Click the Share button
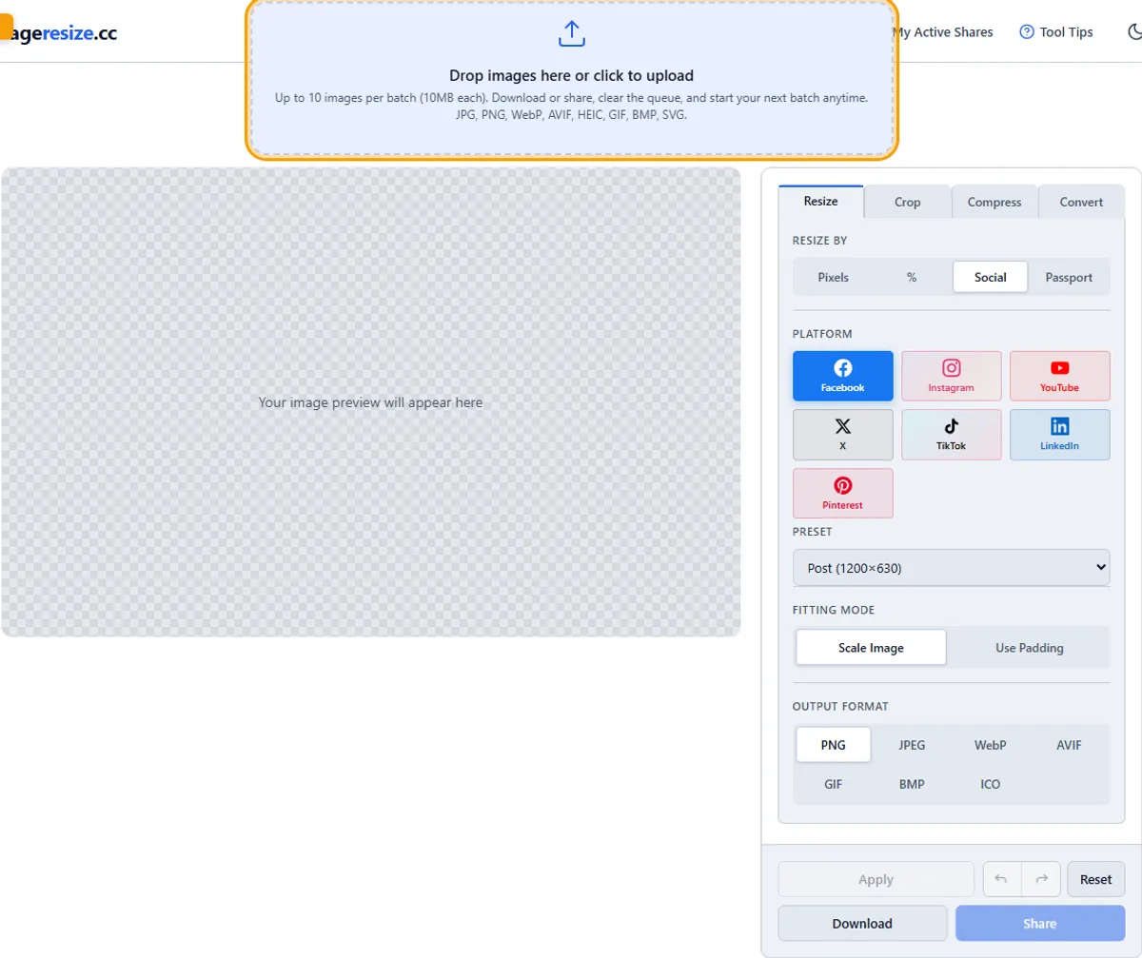 (x=1040, y=923)
